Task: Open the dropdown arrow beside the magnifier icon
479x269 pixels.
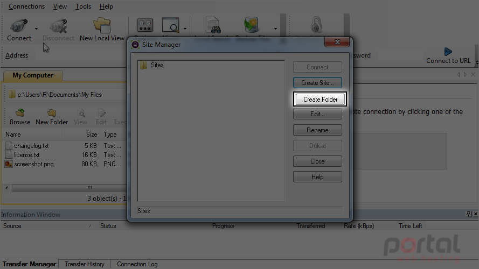Action: pyautogui.click(x=185, y=29)
